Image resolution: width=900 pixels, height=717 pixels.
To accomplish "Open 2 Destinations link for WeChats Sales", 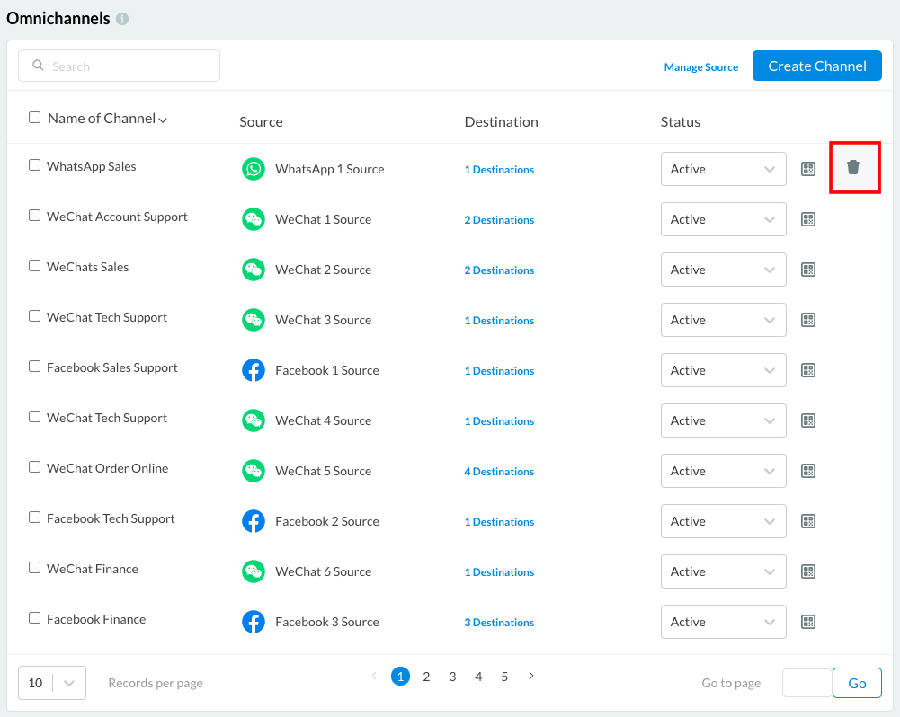I will 499,270.
